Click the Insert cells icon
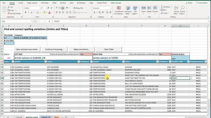 (143, 8)
